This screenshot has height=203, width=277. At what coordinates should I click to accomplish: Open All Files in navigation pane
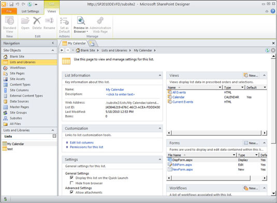pos(15,124)
